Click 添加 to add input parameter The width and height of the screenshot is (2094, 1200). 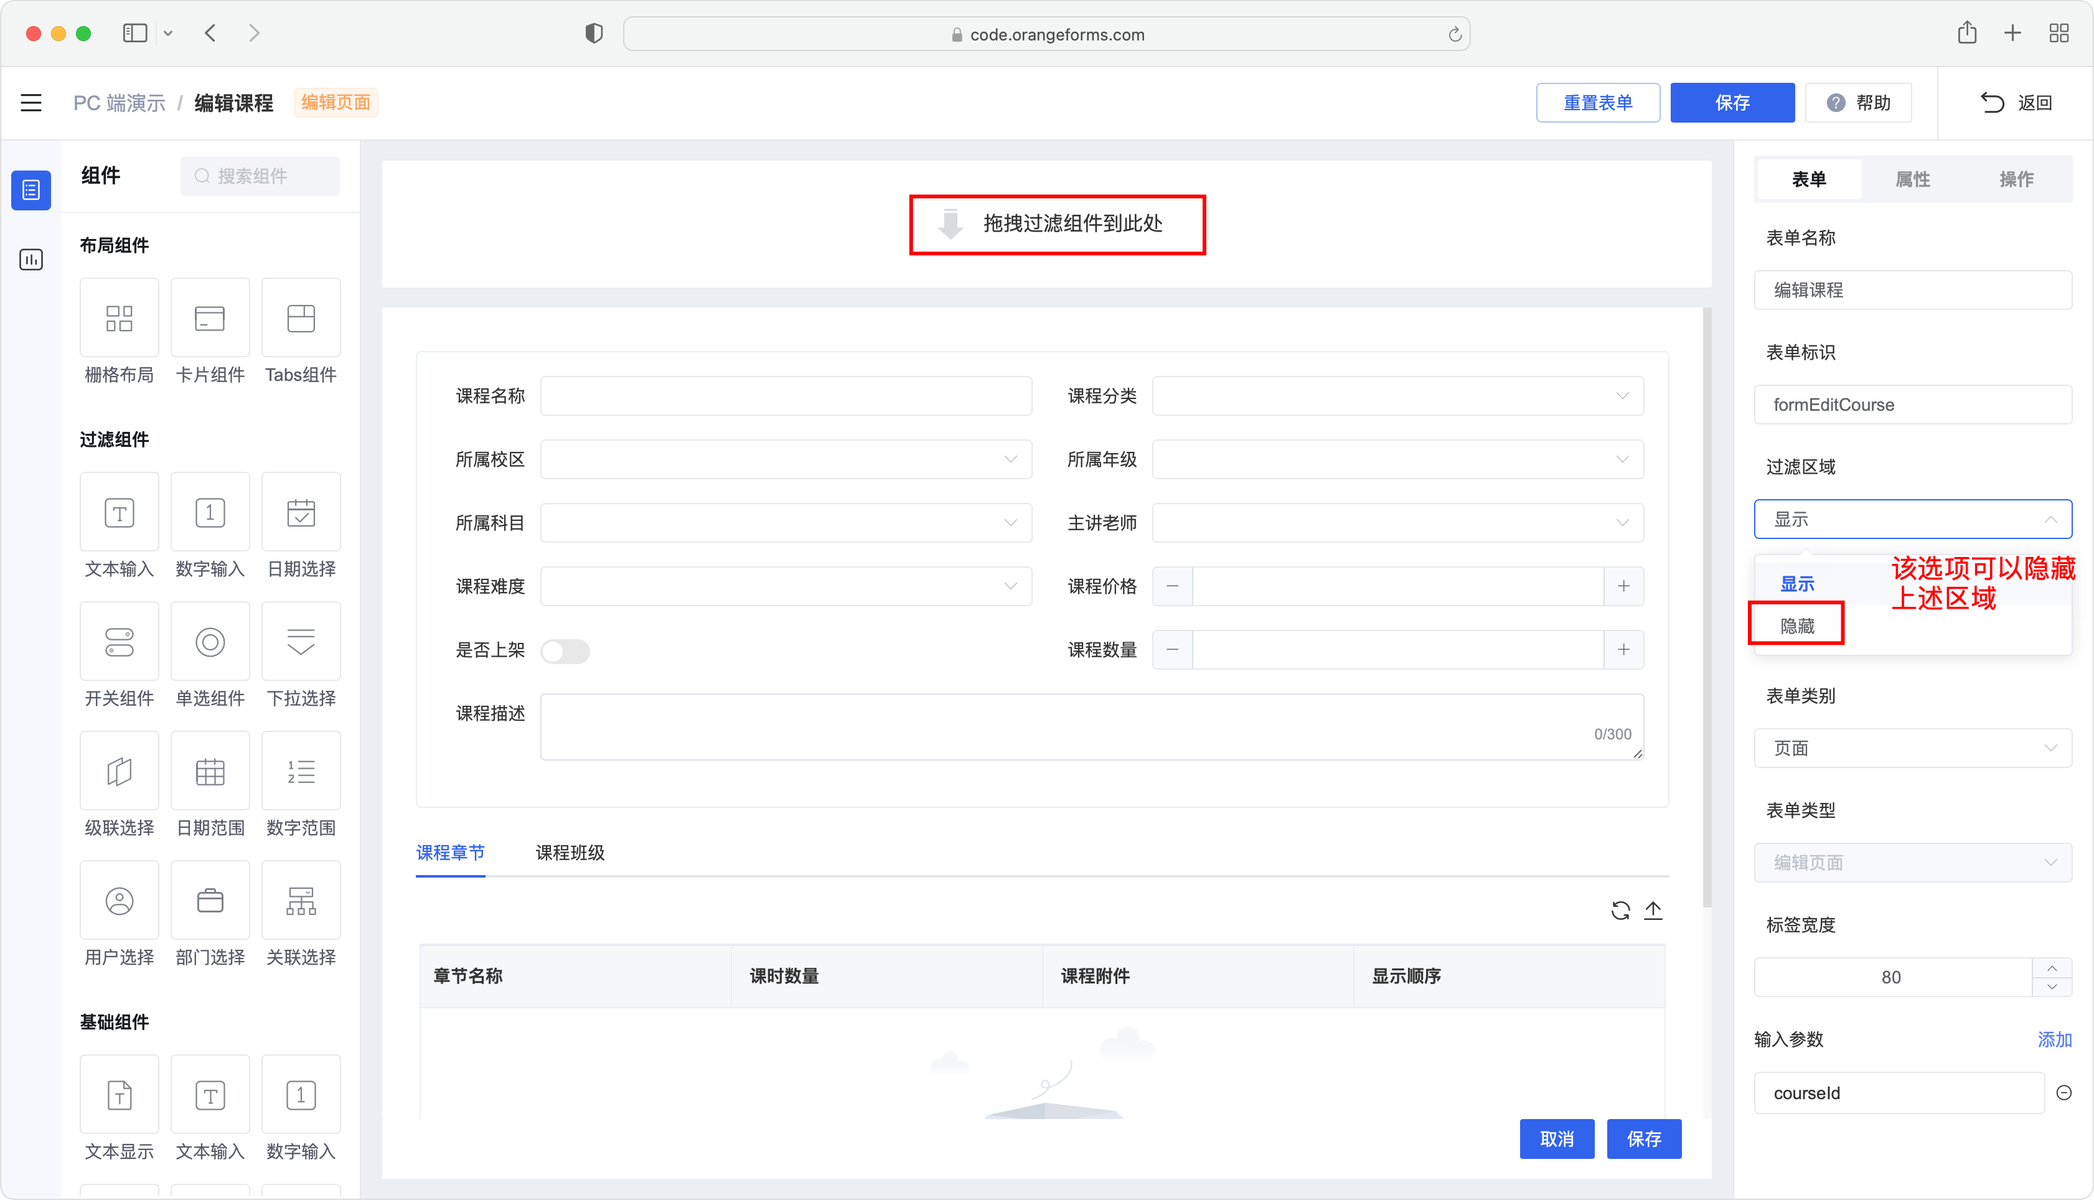(2054, 1040)
